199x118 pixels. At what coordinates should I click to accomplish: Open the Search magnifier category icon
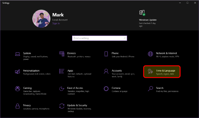pyautogui.click(x=150, y=88)
